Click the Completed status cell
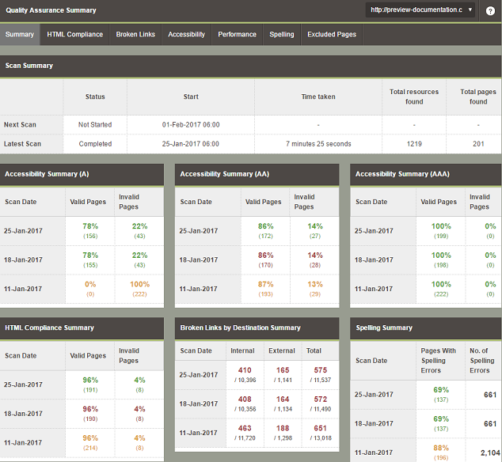502x462 pixels. [95, 144]
